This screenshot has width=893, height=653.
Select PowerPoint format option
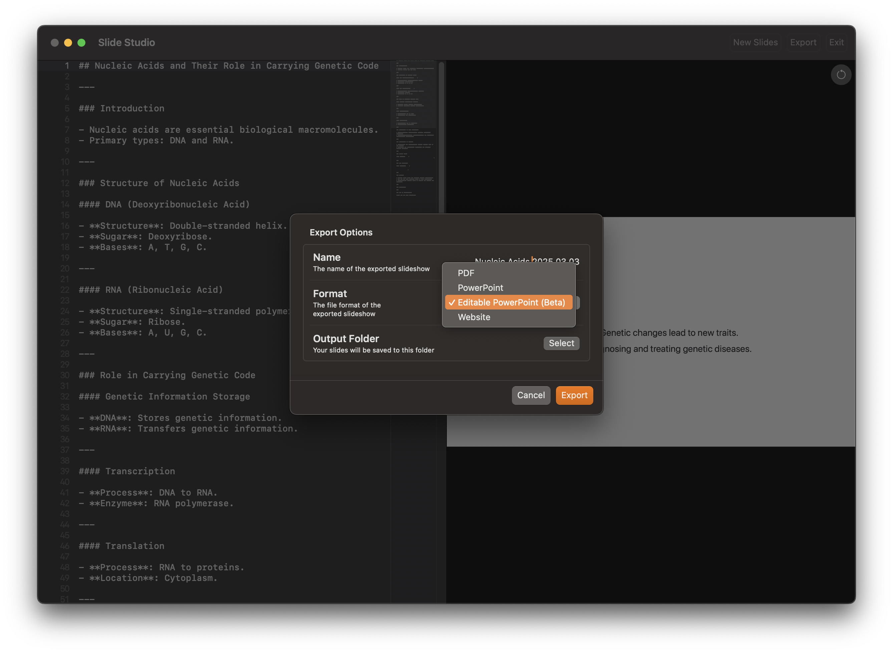481,287
